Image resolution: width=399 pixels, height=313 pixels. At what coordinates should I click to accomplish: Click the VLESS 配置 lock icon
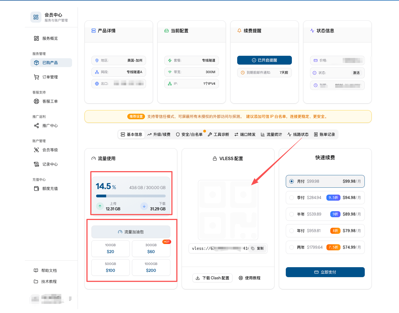point(215,158)
